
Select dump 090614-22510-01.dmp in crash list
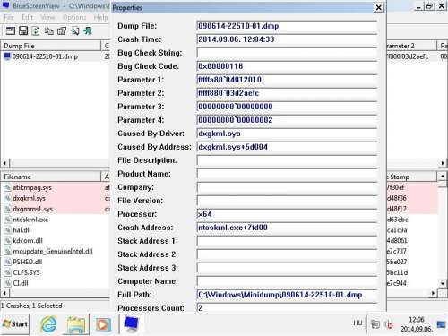pyautogui.click(x=45, y=56)
